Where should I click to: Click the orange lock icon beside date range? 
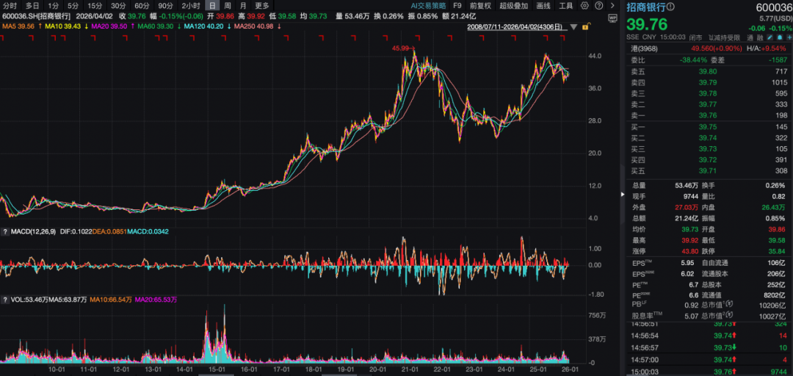584,27
